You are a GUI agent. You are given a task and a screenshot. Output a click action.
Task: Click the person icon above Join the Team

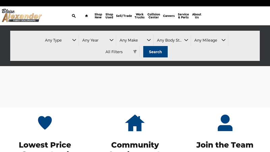[x=225, y=123]
